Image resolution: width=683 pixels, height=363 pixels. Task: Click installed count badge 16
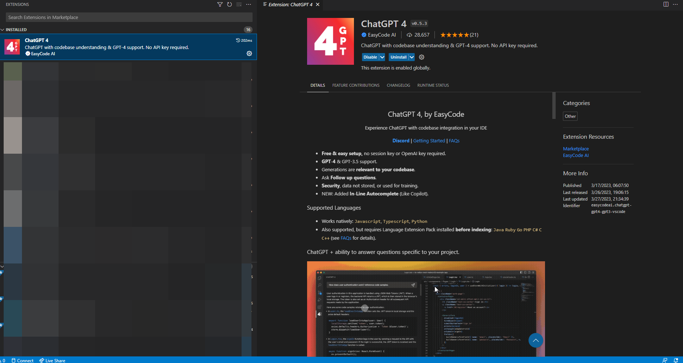(x=248, y=30)
